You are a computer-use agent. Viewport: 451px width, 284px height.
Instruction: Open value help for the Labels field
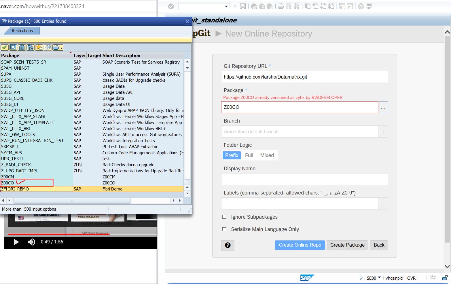tap(383, 204)
